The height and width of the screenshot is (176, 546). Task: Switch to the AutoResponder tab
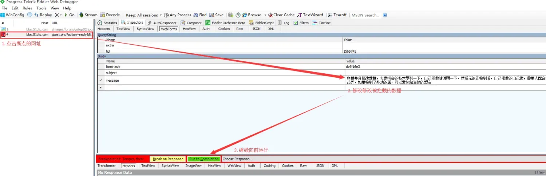pyautogui.click(x=162, y=23)
